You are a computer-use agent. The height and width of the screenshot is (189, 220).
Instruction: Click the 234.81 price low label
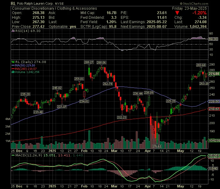pyautogui.click(x=84, y=101)
